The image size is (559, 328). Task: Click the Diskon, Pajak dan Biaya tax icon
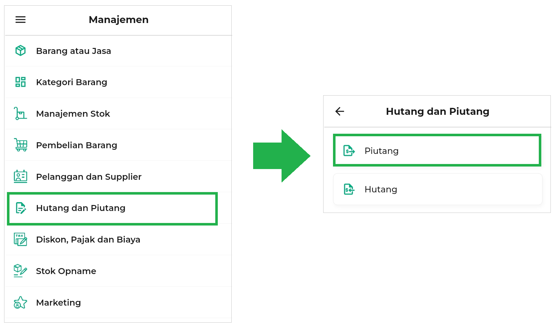21,239
